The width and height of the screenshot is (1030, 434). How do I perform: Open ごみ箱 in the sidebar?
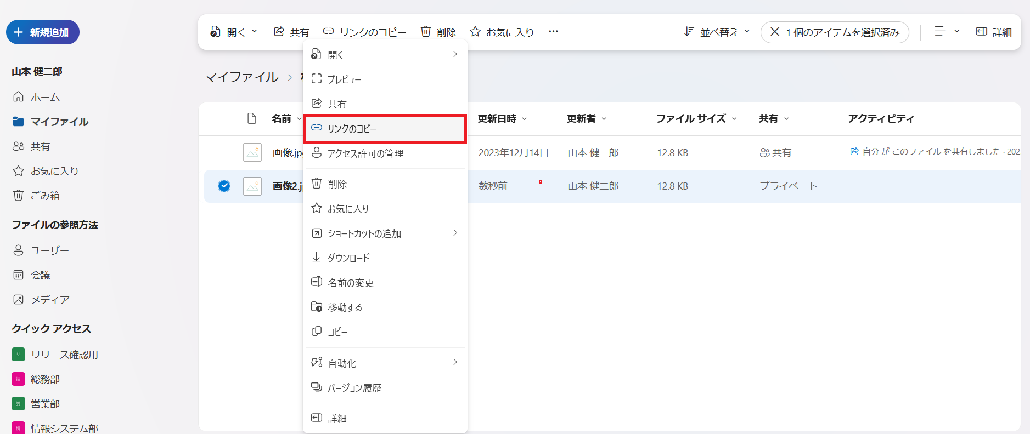click(36, 196)
